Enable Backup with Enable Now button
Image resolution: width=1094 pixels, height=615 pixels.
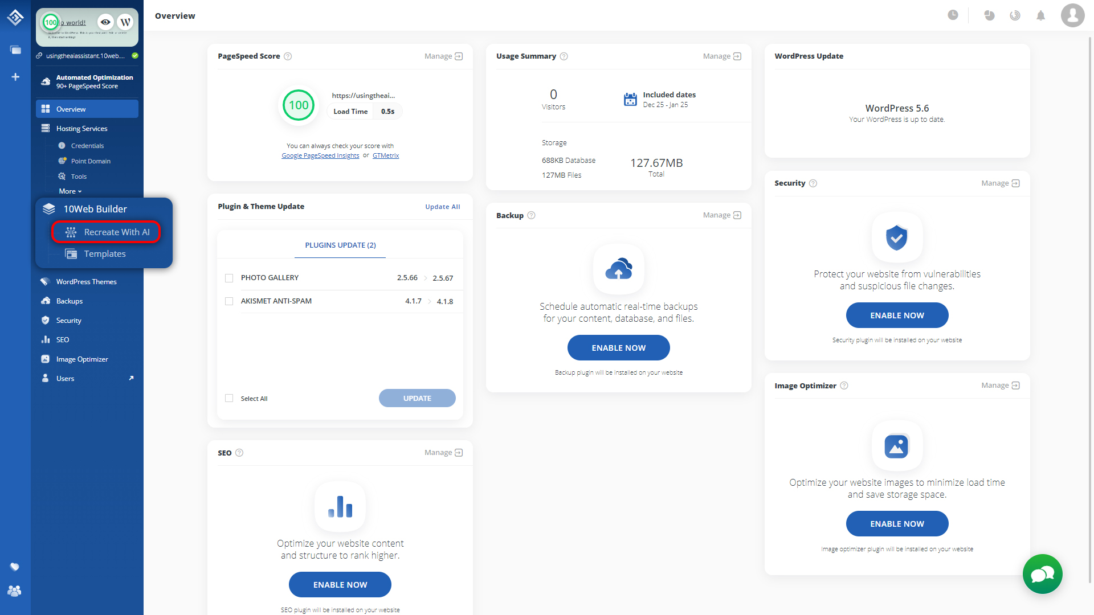tap(618, 348)
